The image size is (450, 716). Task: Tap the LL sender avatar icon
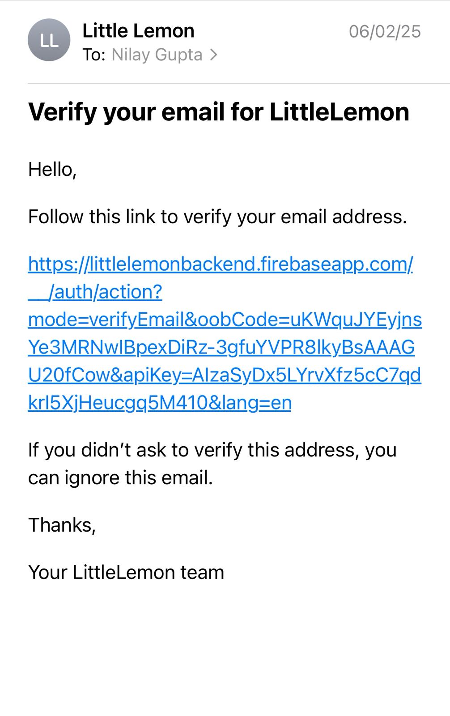point(49,40)
